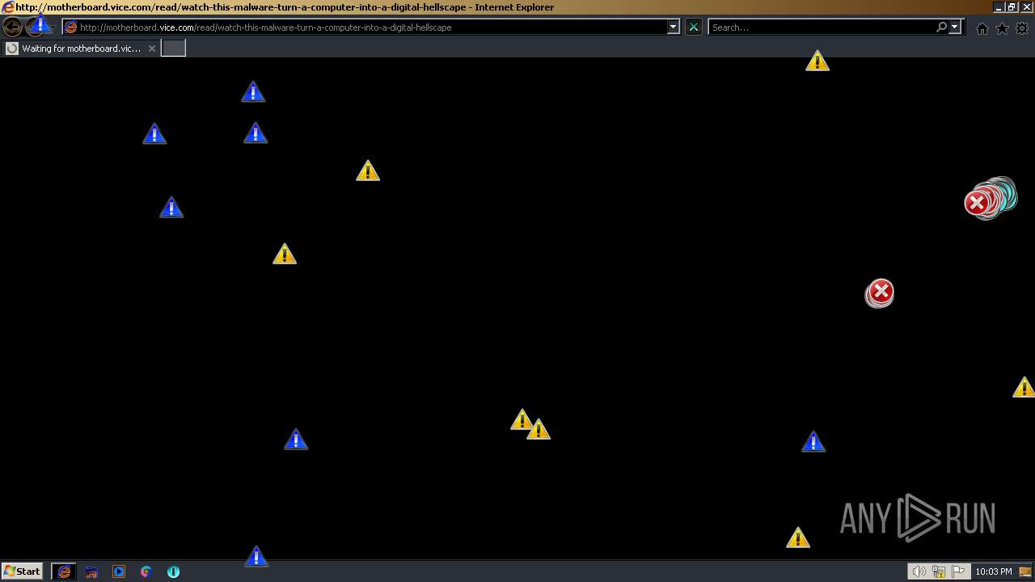This screenshot has height=582, width=1035.
Task: Close the 'Waiting for motherboard.vic...' tab
Action: (x=151, y=48)
